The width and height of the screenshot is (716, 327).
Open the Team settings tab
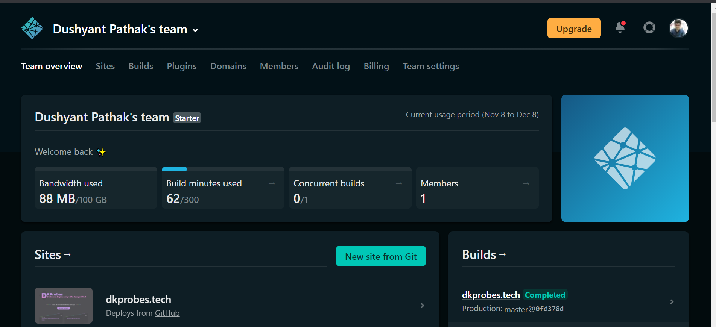click(431, 66)
